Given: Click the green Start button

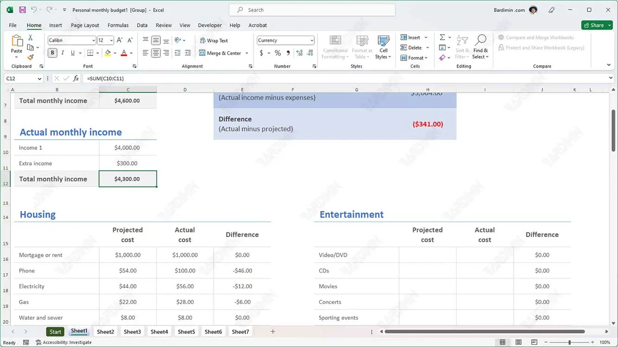Looking at the screenshot, I should (x=55, y=332).
